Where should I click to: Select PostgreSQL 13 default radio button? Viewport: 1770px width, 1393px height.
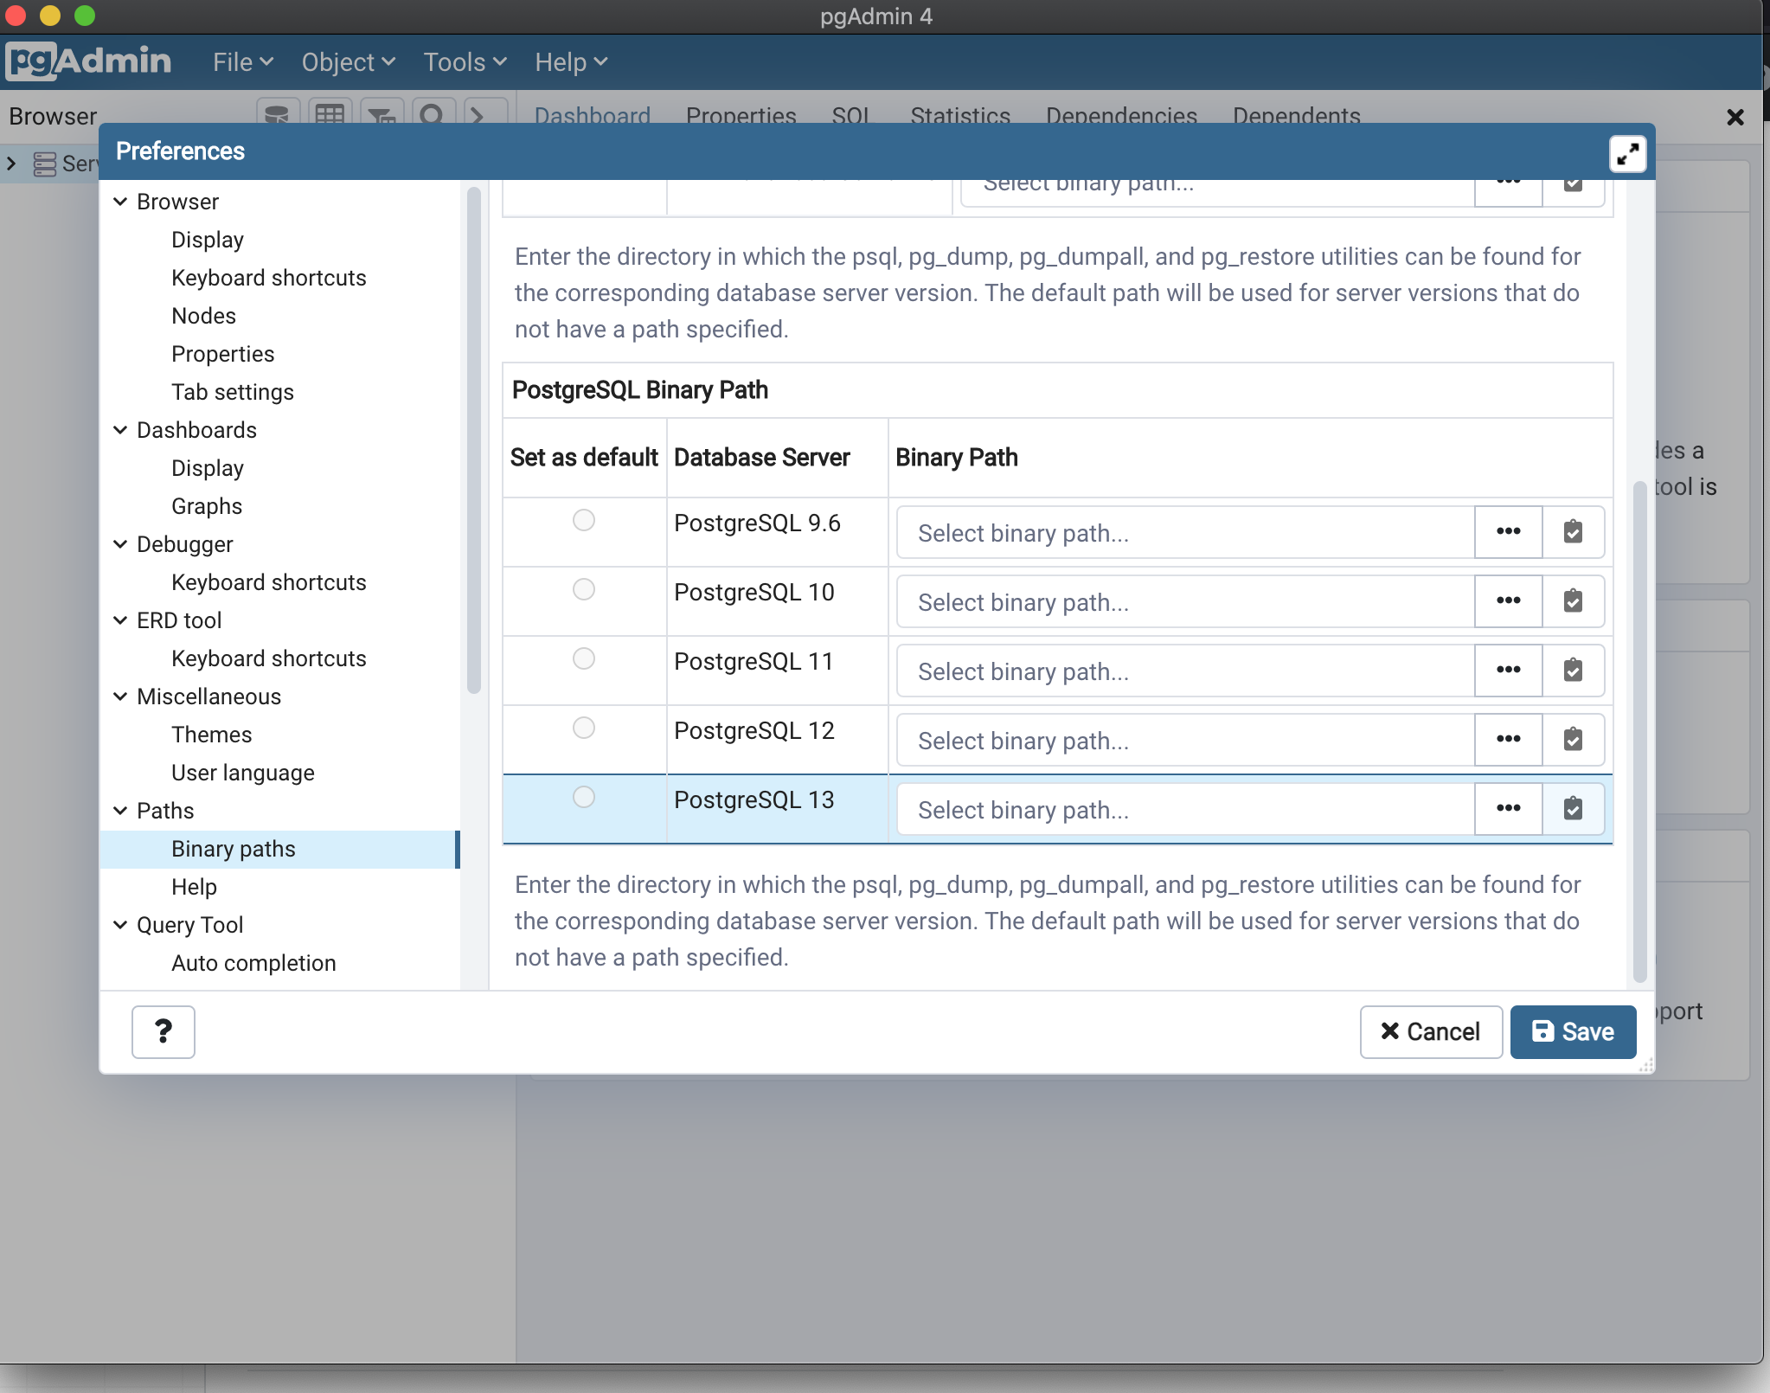tap(584, 797)
